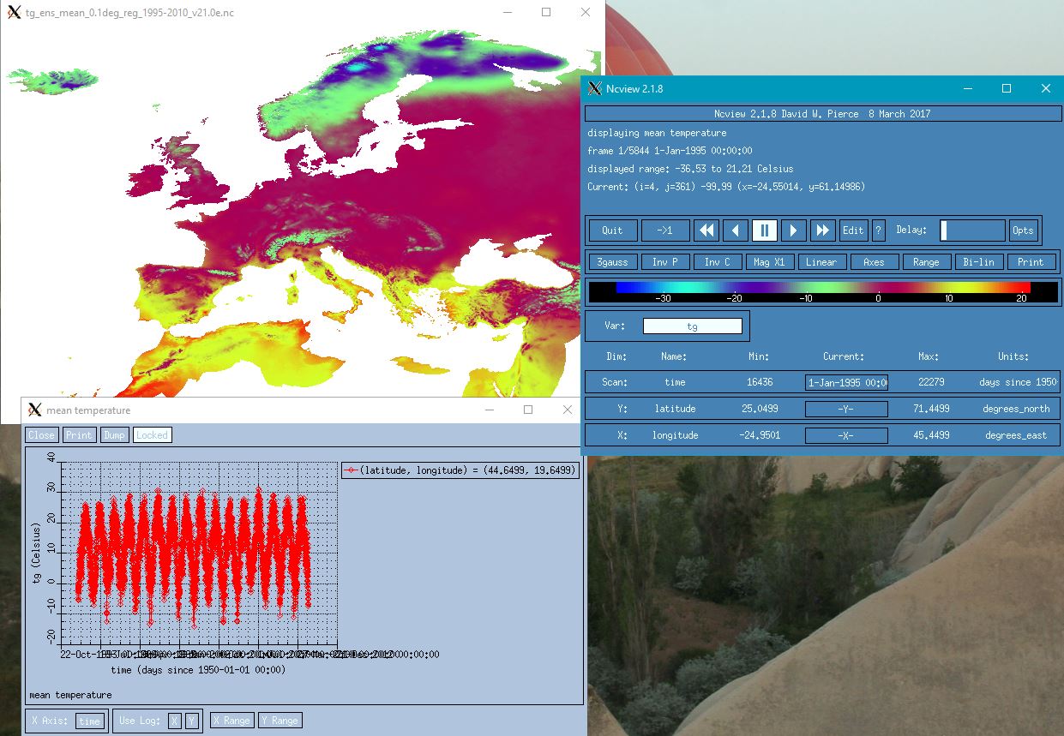Click the mean temperature window X11 icon
Screen dimensions: 1064x736
(34, 410)
